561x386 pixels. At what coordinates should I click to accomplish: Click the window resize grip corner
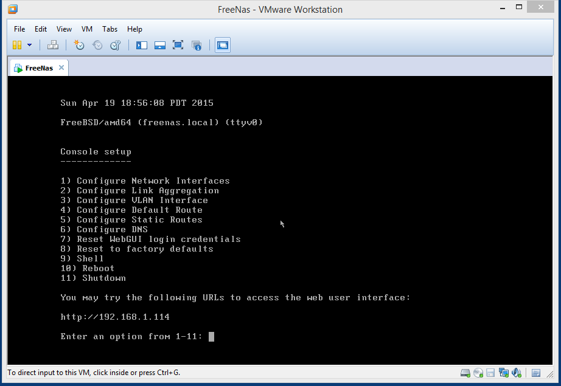point(550,374)
